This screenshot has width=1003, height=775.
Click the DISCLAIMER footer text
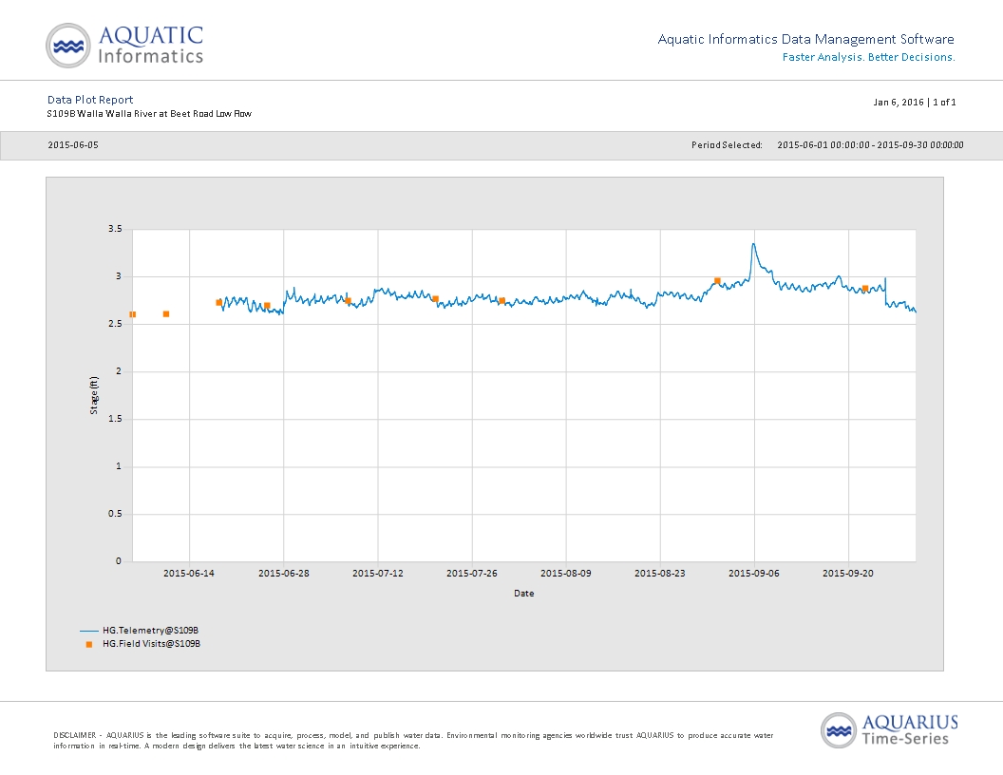pyautogui.click(x=413, y=741)
